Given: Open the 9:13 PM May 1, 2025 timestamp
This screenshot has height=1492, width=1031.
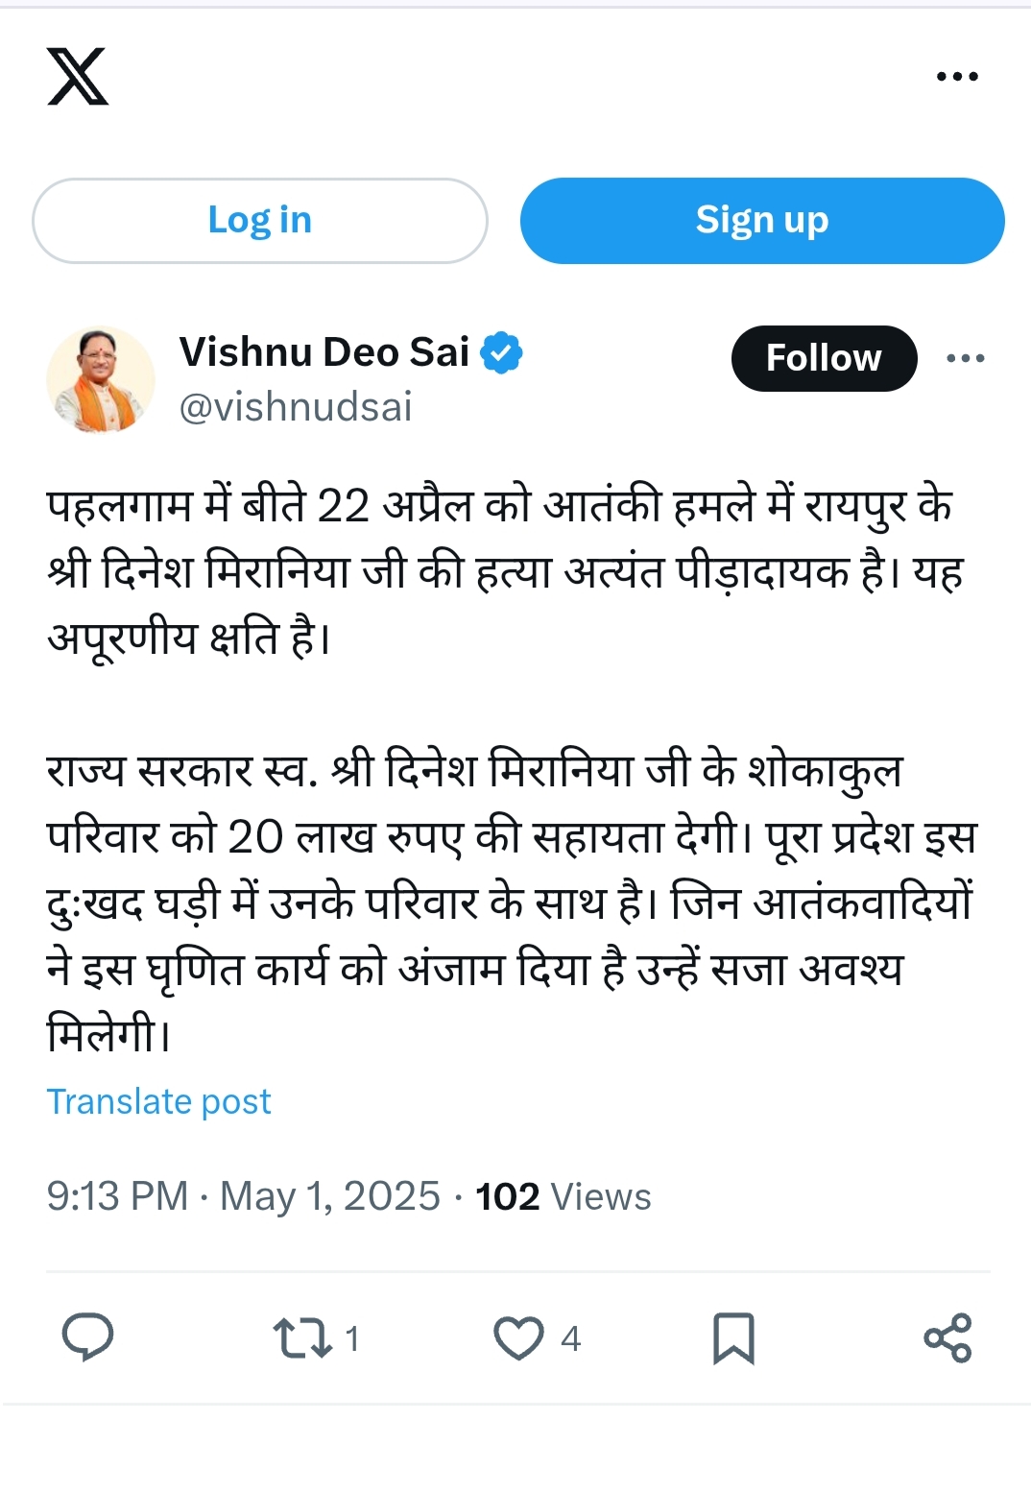Looking at the screenshot, I should point(243,1196).
